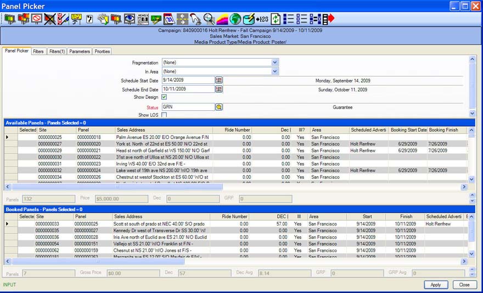This screenshot has height=293, width=483.
Task: Enable the Show LOS checkbox
Action: point(164,115)
